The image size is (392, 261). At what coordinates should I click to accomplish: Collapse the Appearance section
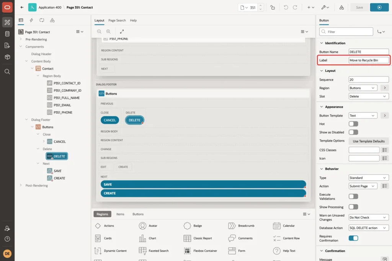(x=322, y=107)
